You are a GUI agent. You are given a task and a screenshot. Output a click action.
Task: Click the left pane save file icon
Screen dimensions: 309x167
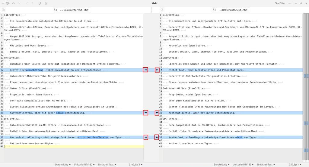coord(3,10)
